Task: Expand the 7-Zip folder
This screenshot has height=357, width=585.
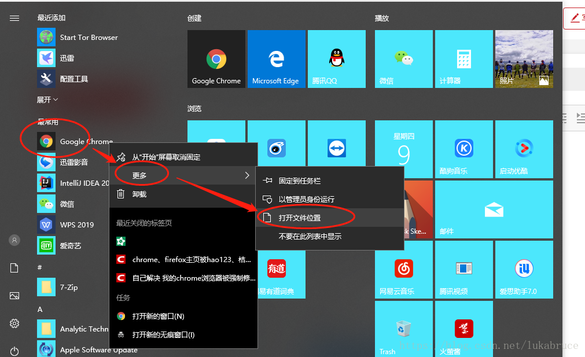Action: 58,287
